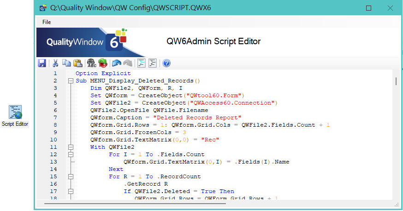Click the highlighted code formatting icon
403x211 pixels.
click(x=142, y=63)
